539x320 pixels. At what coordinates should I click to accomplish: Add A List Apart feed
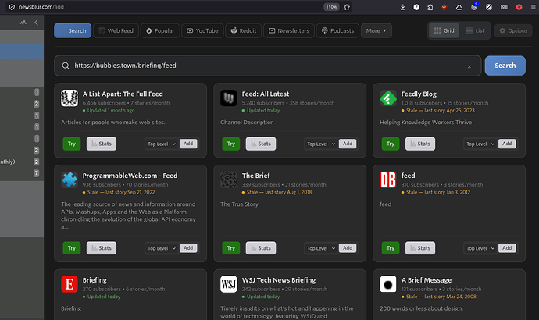(188, 144)
